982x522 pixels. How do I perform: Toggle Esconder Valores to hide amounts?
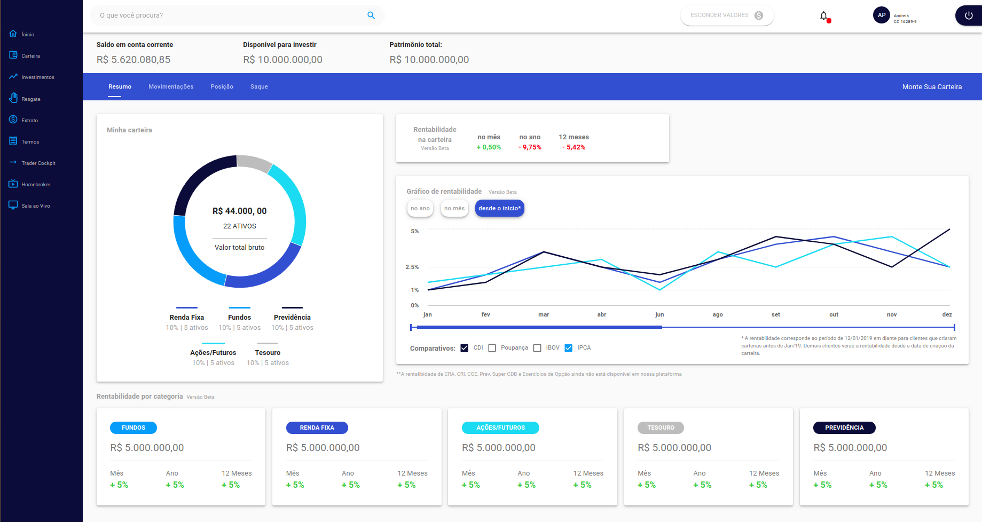(727, 15)
